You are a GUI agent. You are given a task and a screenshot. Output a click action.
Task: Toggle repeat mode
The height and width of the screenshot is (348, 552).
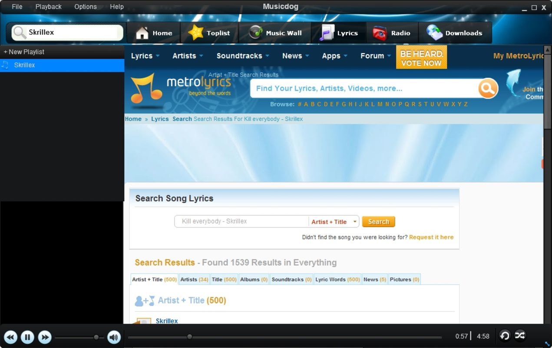point(504,335)
